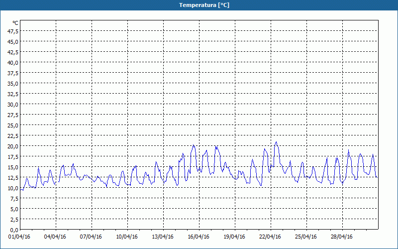
Task: Click the 19/04/16 date label
Action: pyautogui.click(x=234, y=237)
